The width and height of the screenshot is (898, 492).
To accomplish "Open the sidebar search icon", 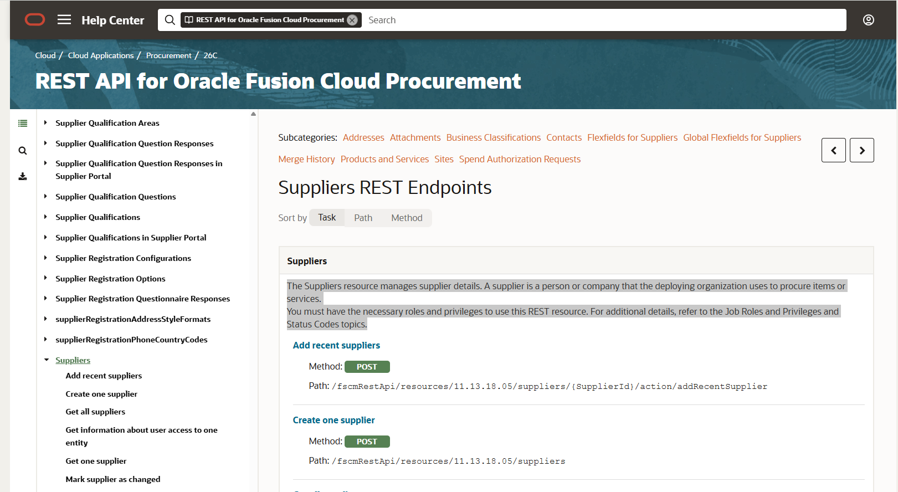I will [23, 151].
